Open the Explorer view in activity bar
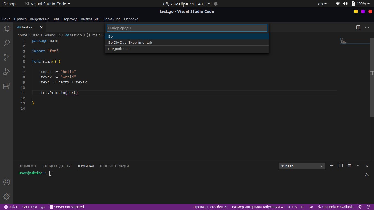 coord(7,29)
